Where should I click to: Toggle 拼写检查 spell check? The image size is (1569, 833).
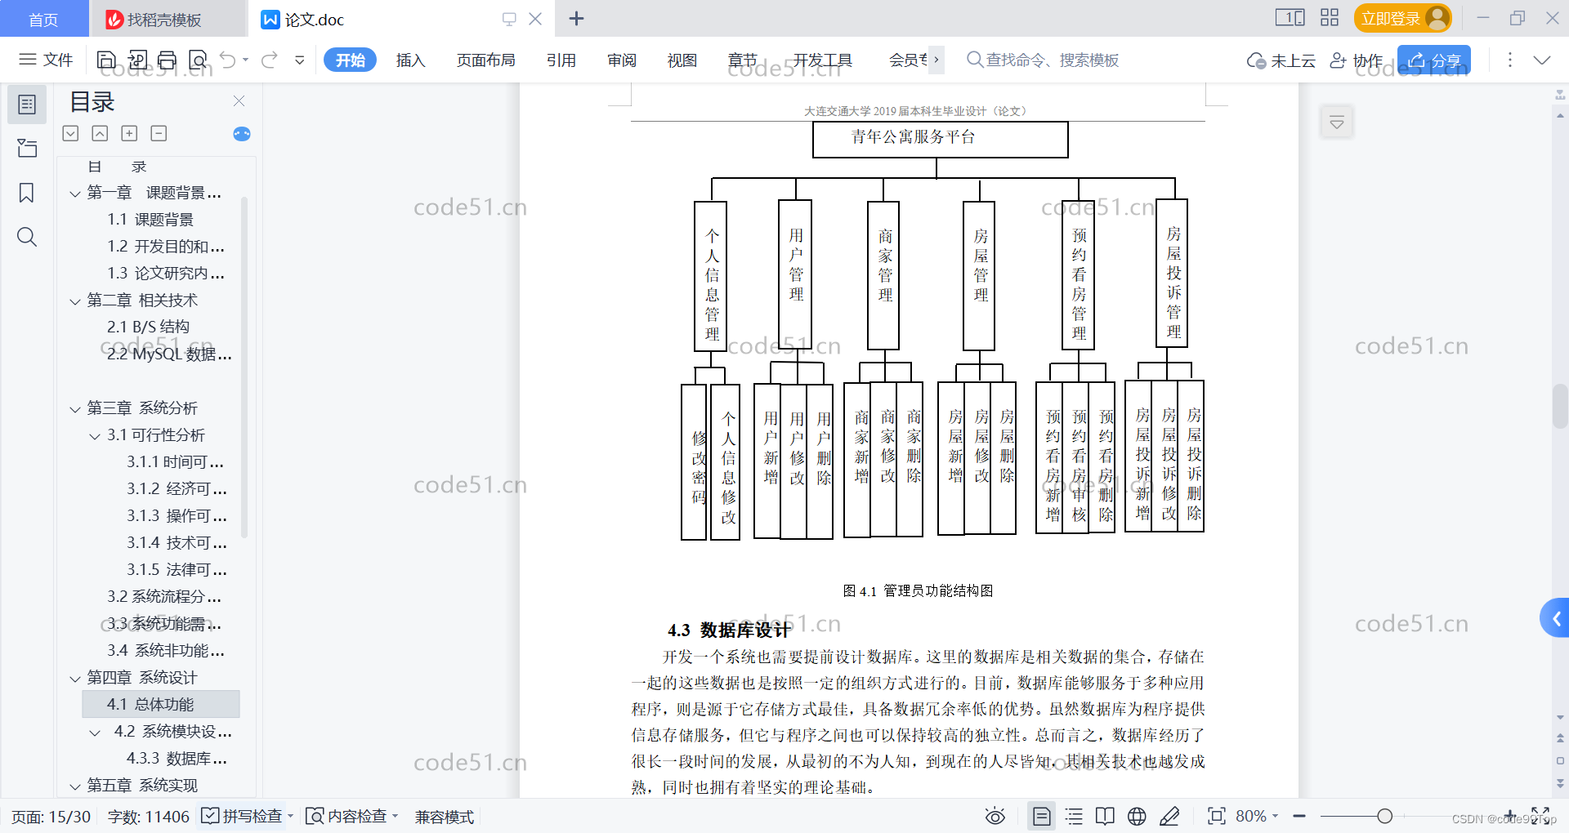tap(242, 816)
